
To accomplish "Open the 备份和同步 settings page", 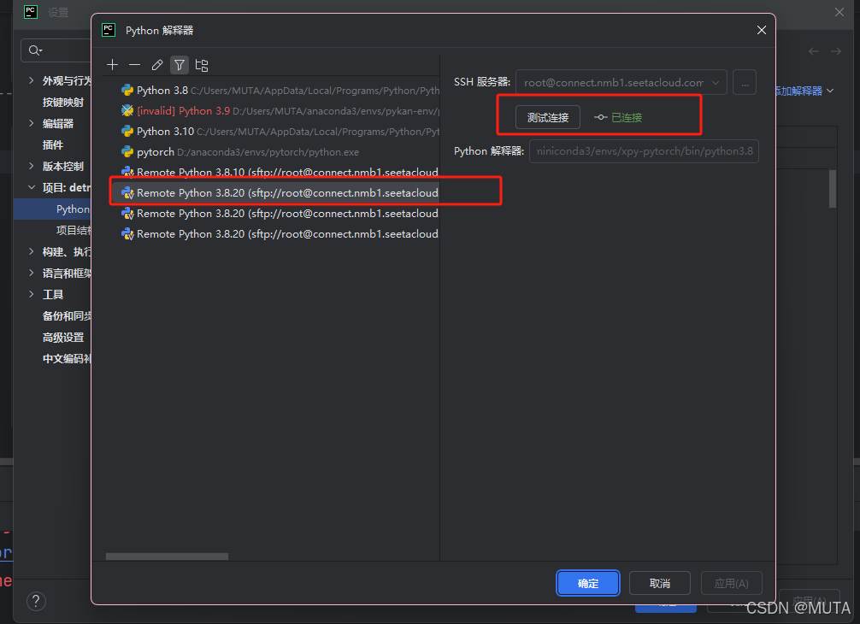I will 67,315.
